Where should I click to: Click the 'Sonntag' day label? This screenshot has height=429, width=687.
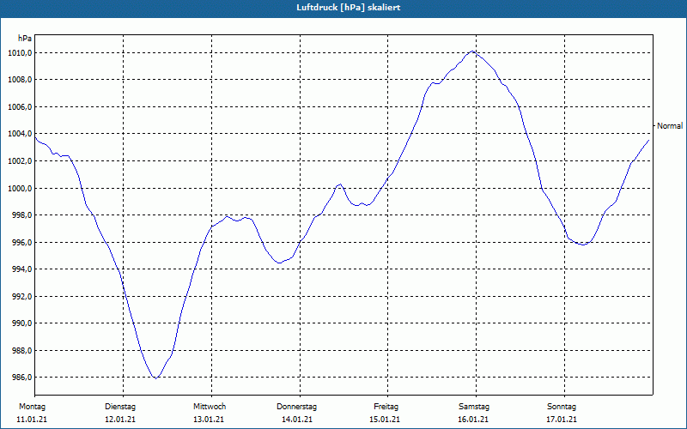pyautogui.click(x=562, y=407)
